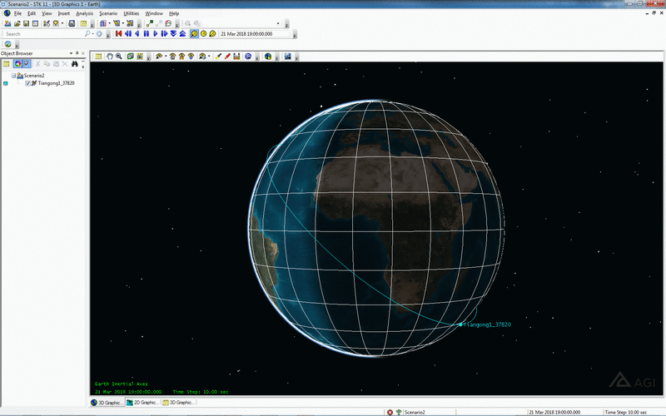Switch to the last 3D Graphics tab
The image size is (666, 416).
tap(178, 403)
